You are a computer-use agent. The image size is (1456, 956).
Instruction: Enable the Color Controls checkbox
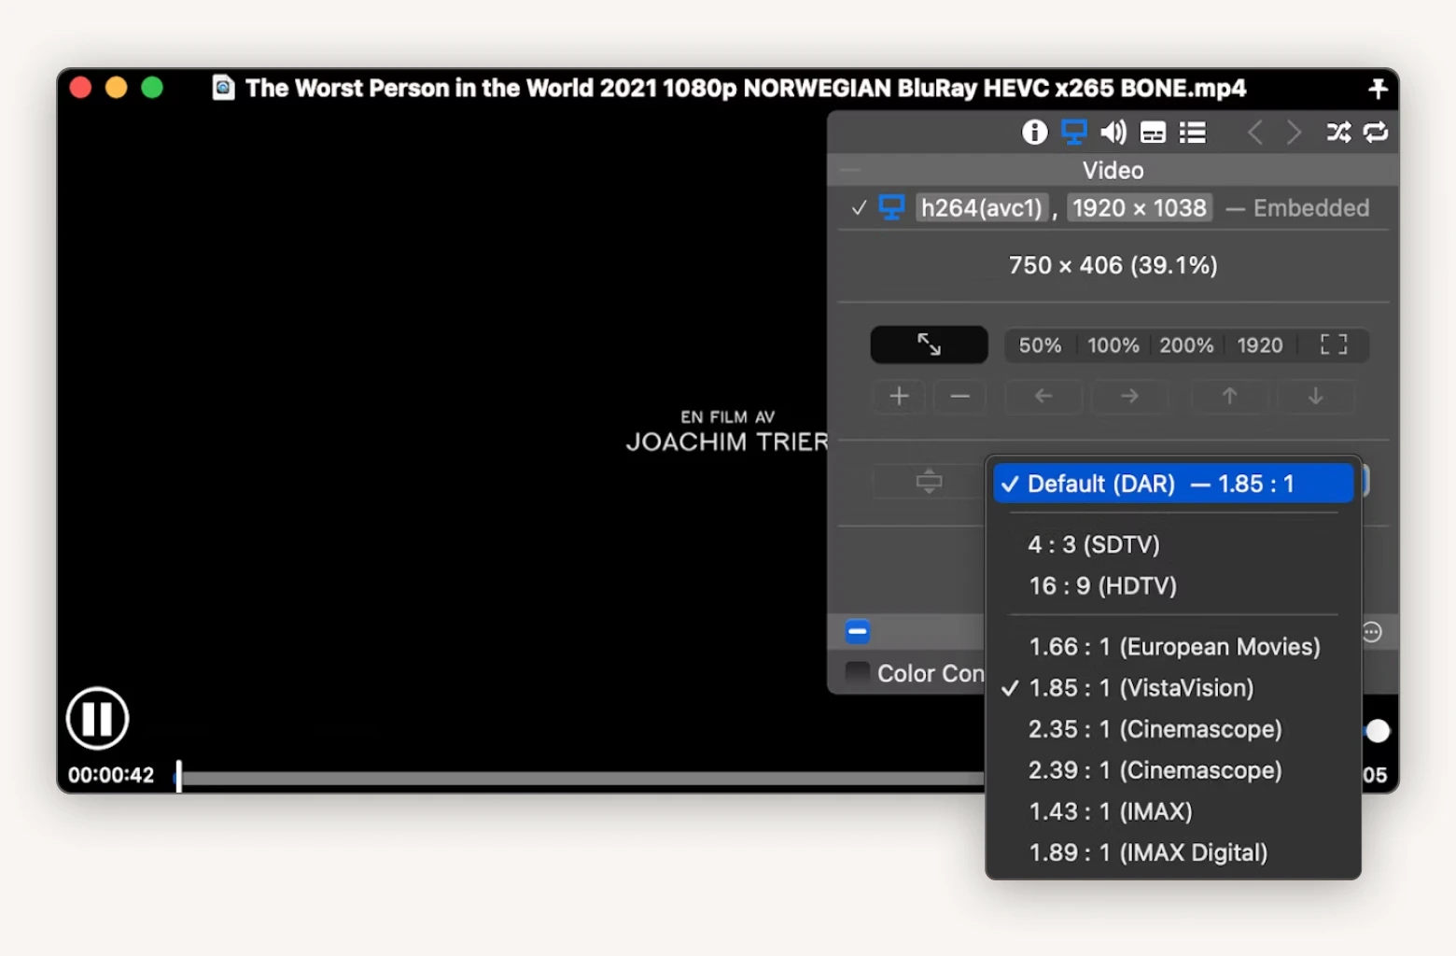click(857, 673)
